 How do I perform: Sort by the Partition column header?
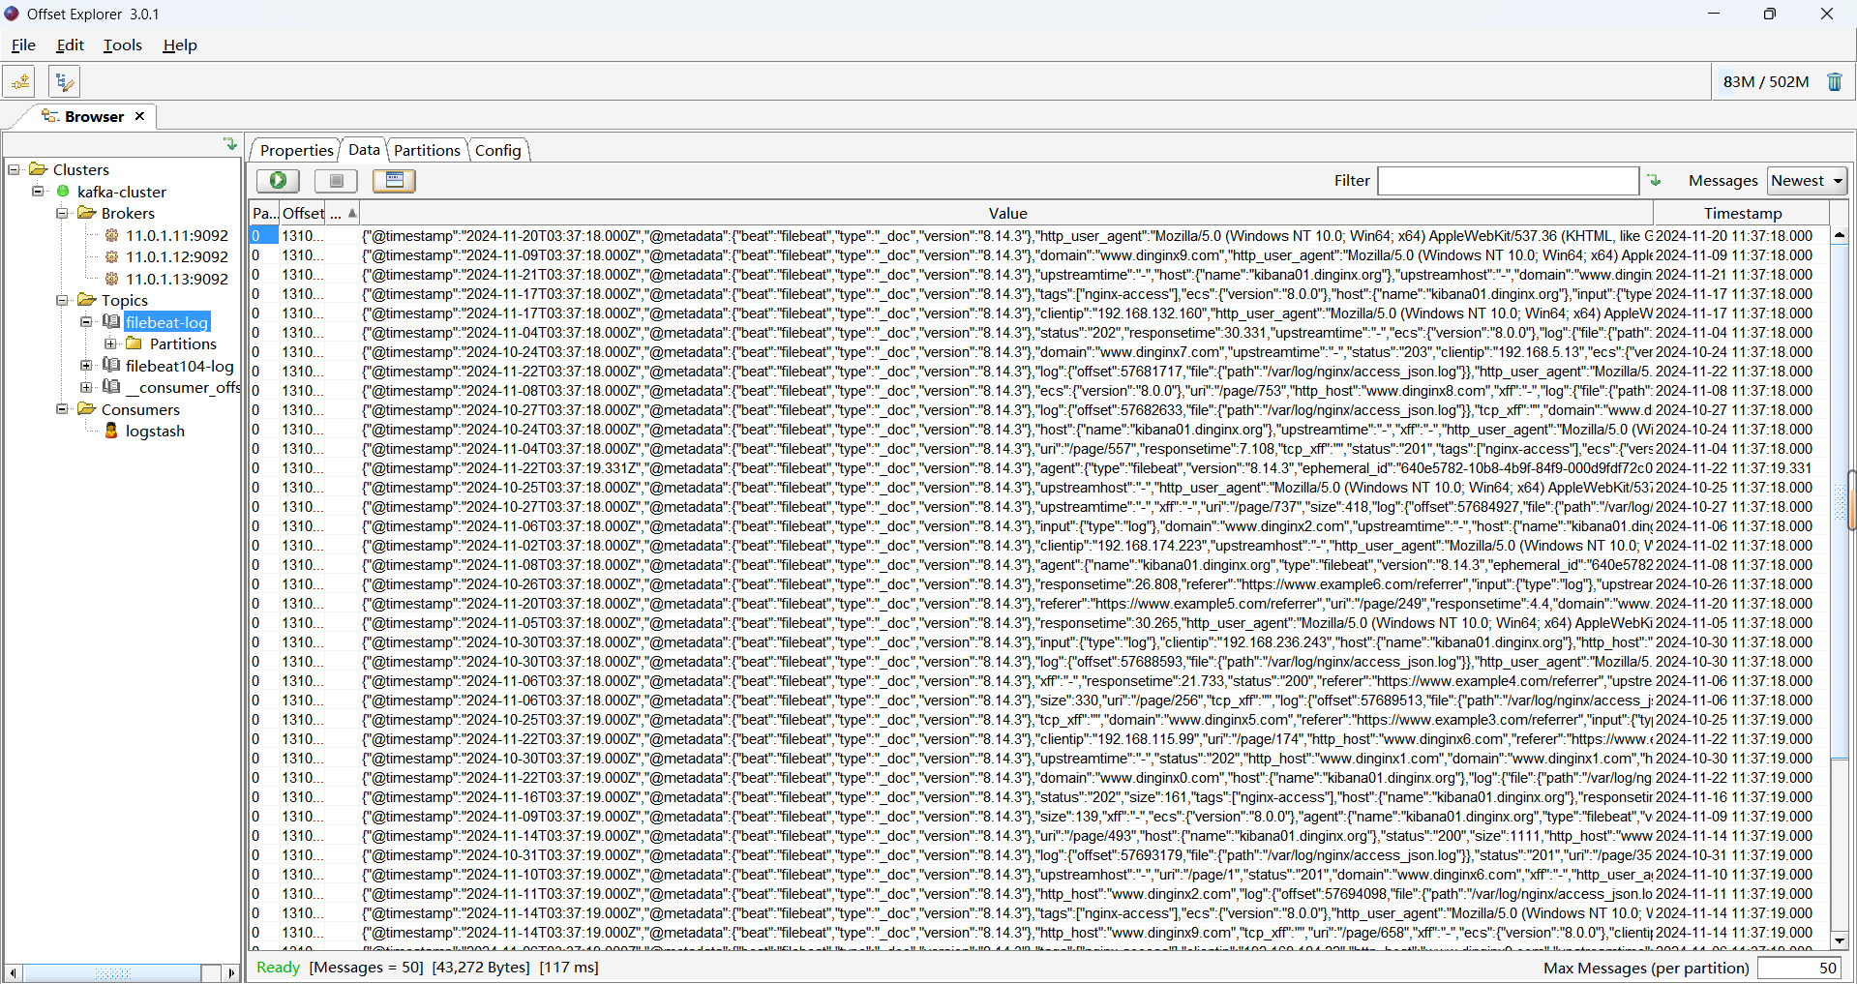point(264,213)
